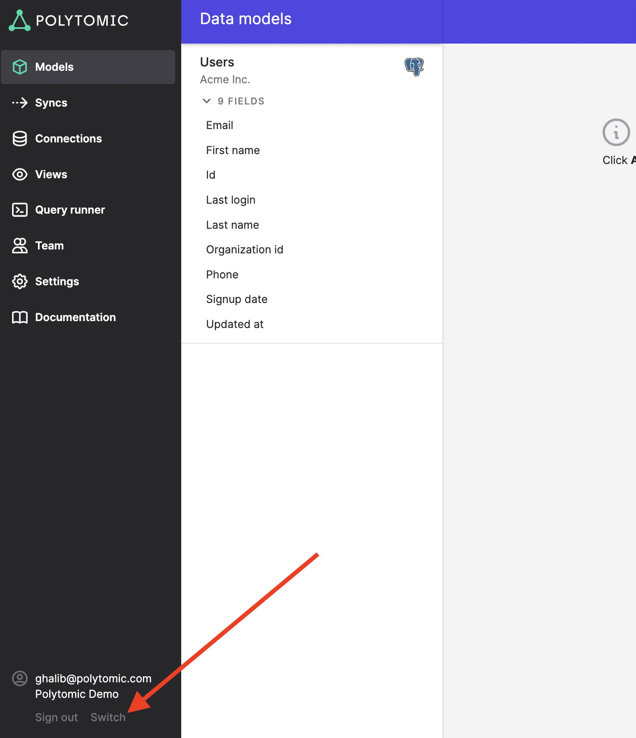Click the Polytomic logo icon
This screenshot has height=738, width=636.
coord(19,20)
